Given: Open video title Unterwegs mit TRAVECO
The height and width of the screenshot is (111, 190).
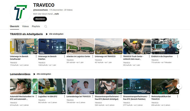Looking at the screenshot, I should [x=105, y=56].
